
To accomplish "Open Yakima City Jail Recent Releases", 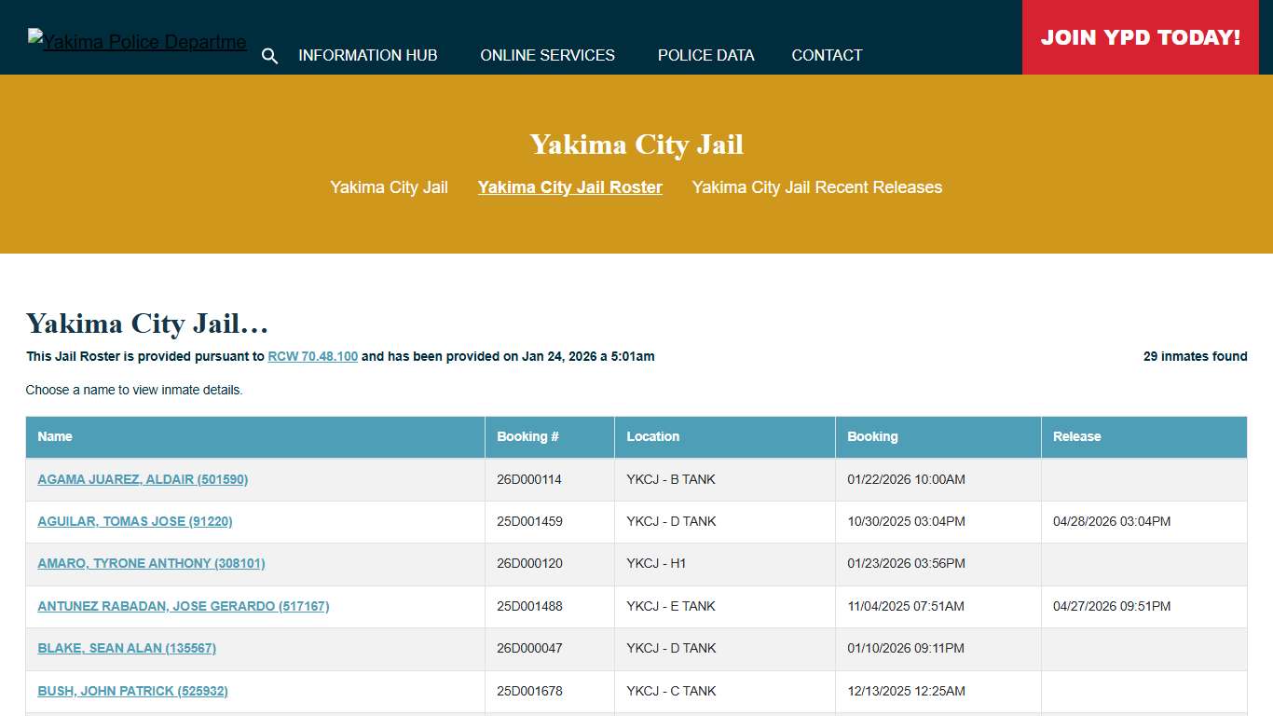I will pos(817,187).
